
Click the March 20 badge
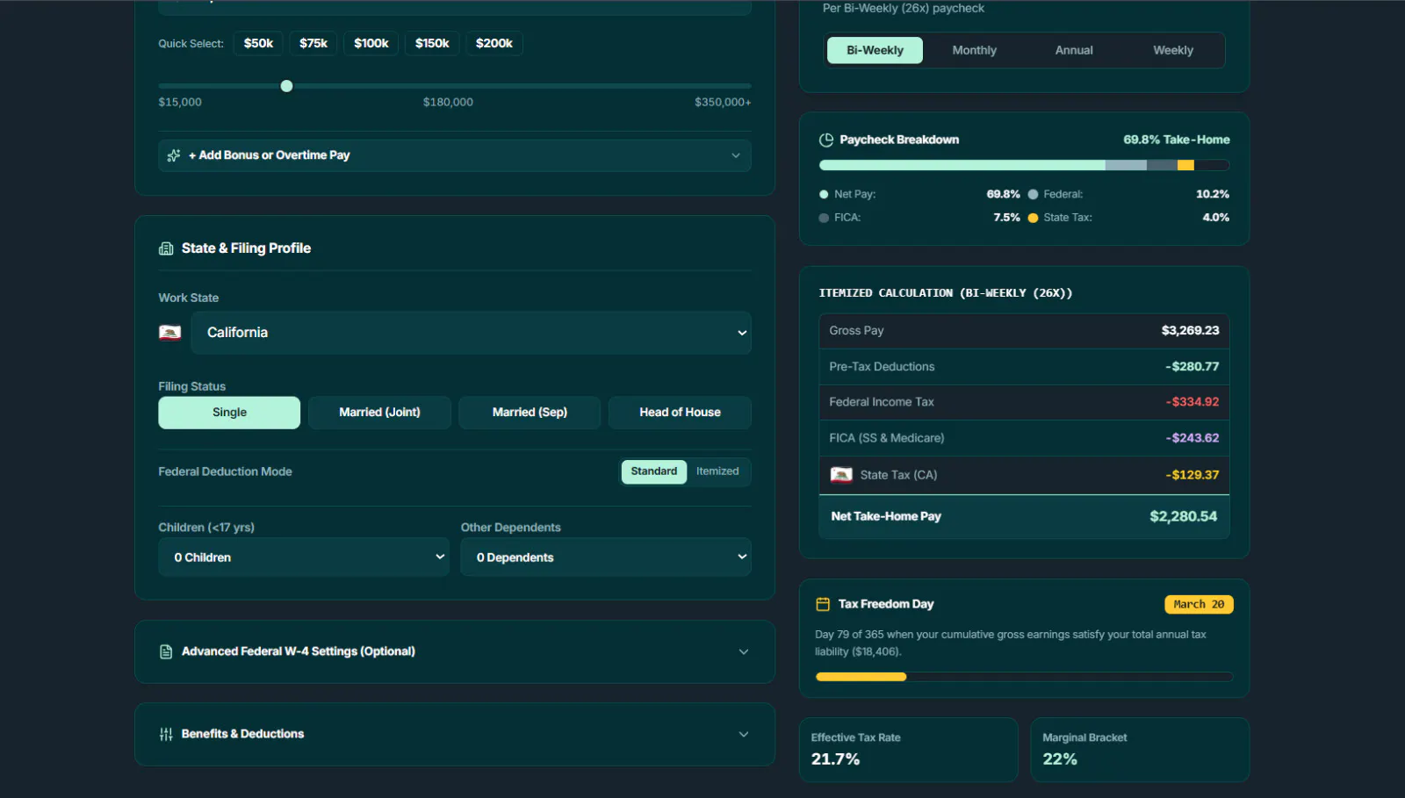click(x=1199, y=604)
